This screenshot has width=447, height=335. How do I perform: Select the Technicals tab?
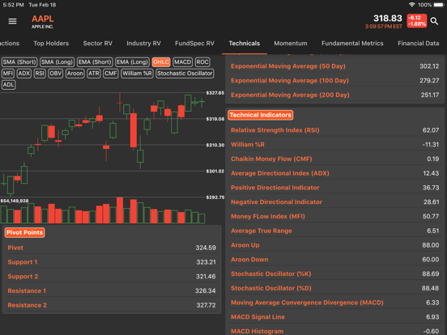245,44
